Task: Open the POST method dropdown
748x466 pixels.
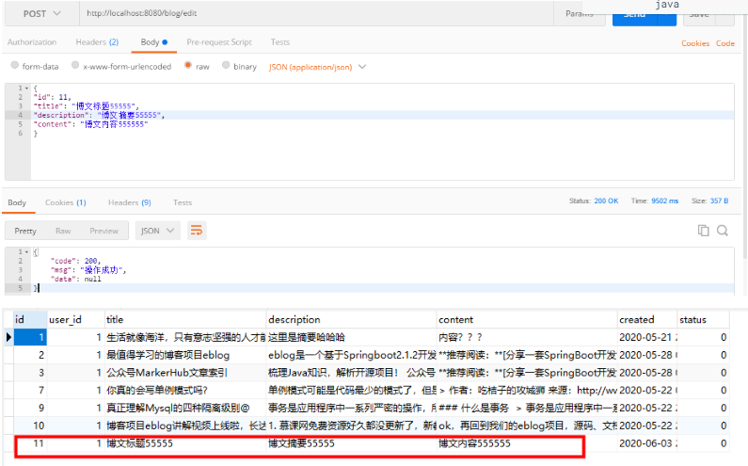Action: [42, 14]
